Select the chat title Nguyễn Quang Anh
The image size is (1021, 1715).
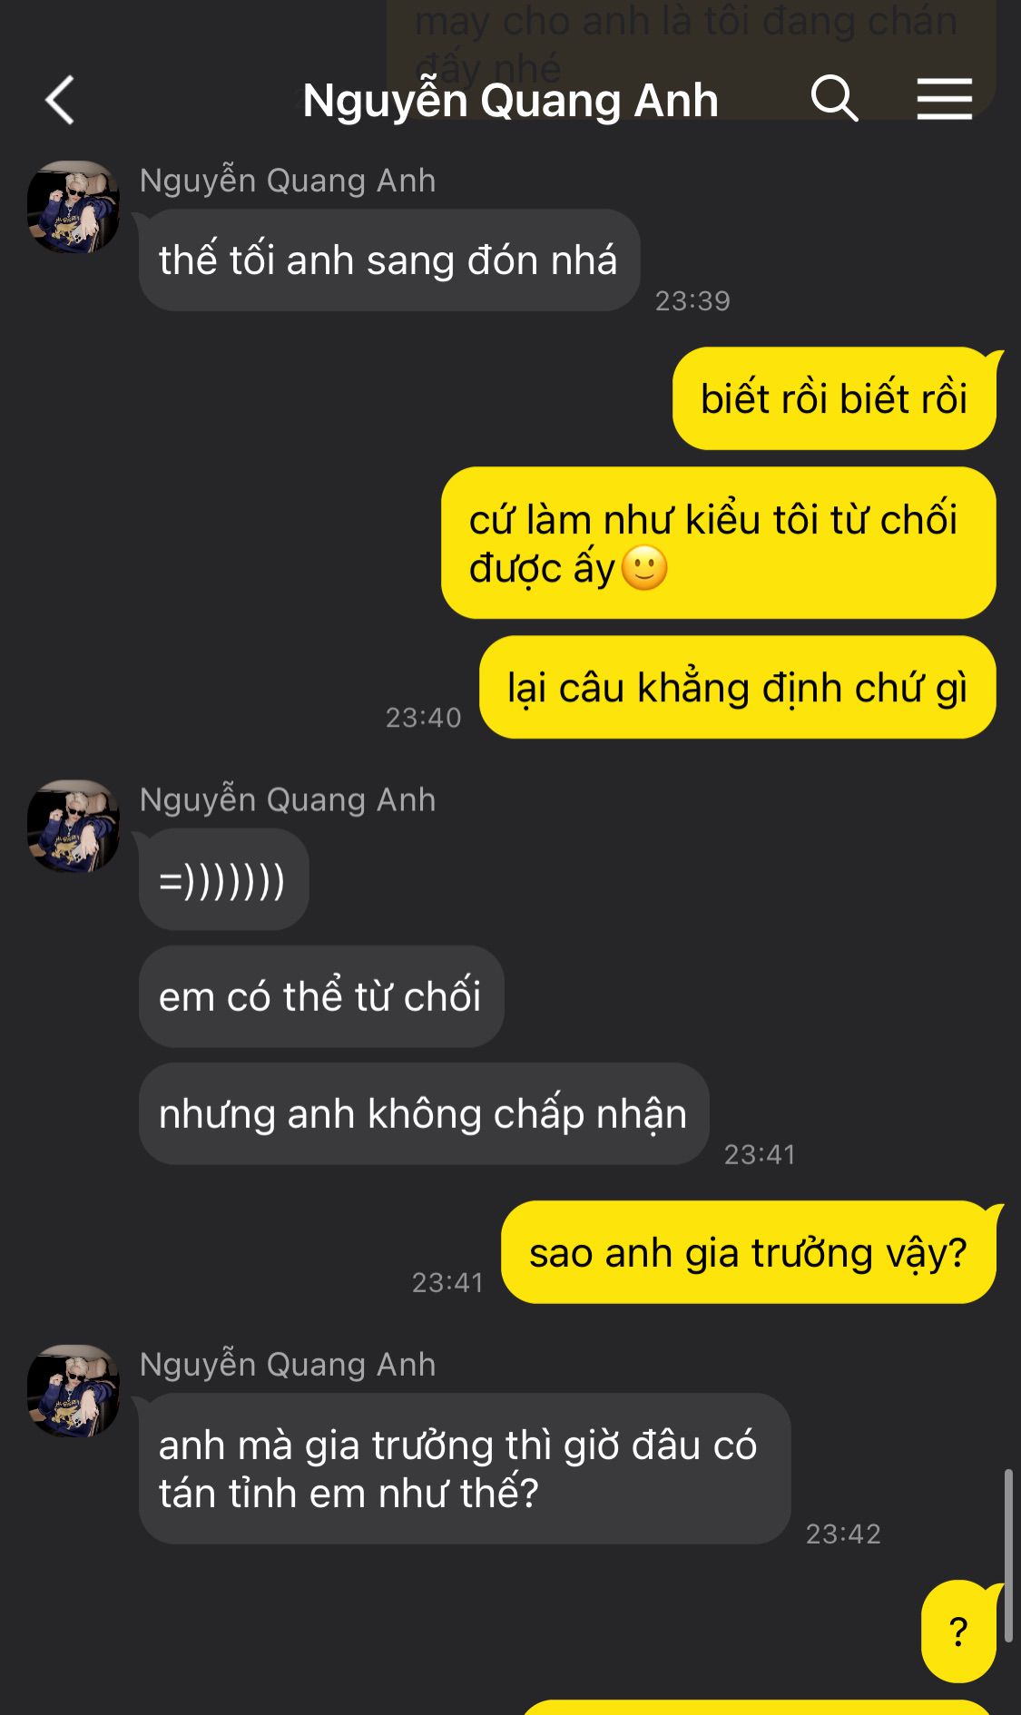click(x=510, y=100)
